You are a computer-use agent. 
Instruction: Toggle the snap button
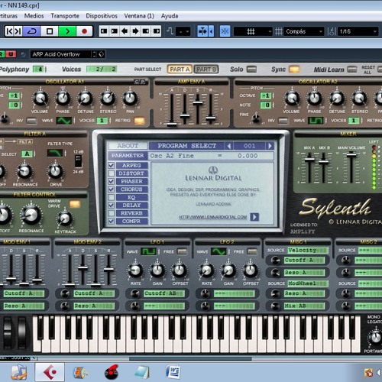click(x=225, y=31)
